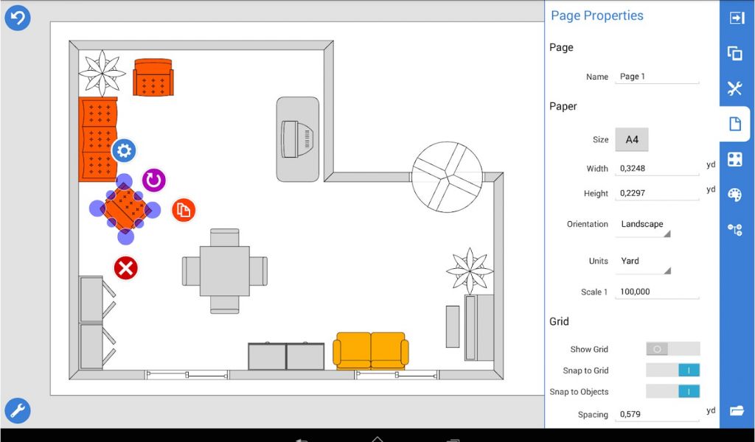Image resolution: width=755 pixels, height=442 pixels.
Task: Click the undo arrow button
Action: [x=18, y=18]
